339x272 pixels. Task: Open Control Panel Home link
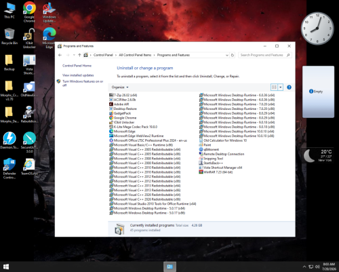tap(77, 66)
